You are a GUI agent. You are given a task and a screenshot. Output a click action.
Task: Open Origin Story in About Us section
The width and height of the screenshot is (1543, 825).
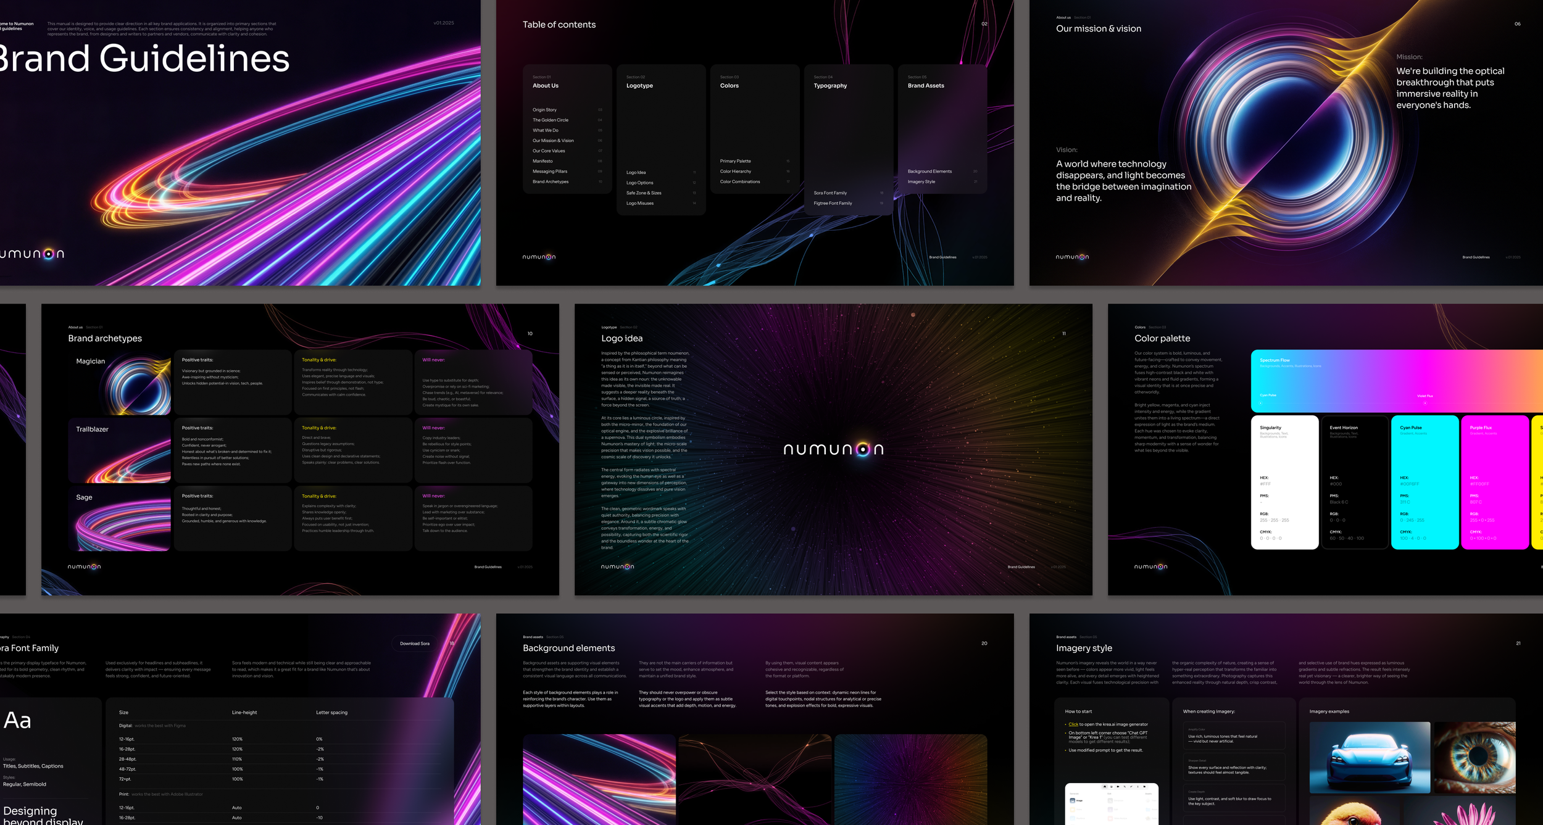click(545, 110)
